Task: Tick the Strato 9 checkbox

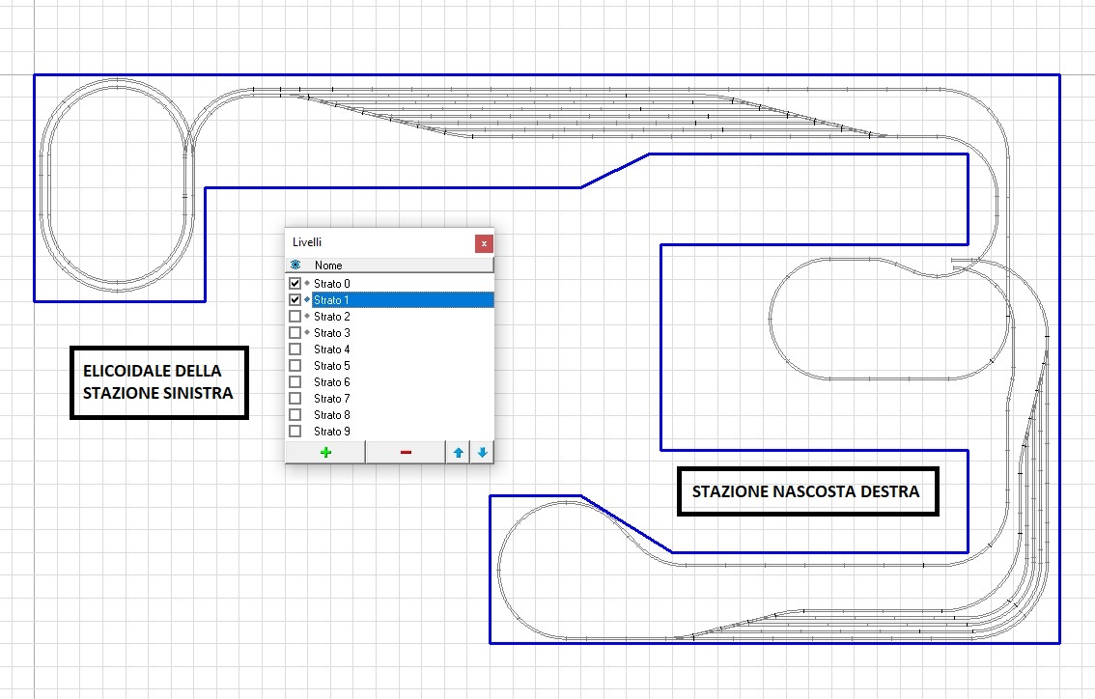Action: (295, 431)
